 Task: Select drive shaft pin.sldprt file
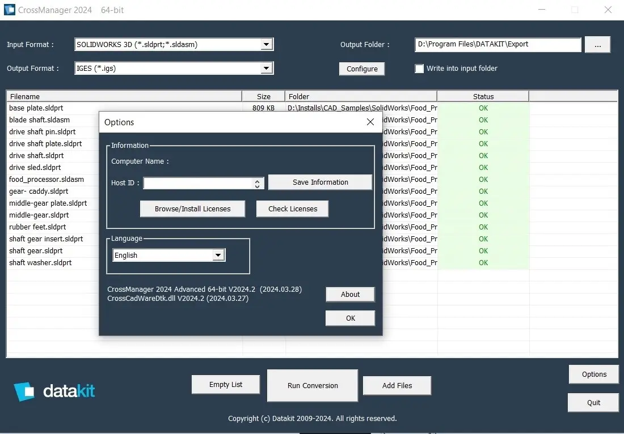[x=42, y=131]
